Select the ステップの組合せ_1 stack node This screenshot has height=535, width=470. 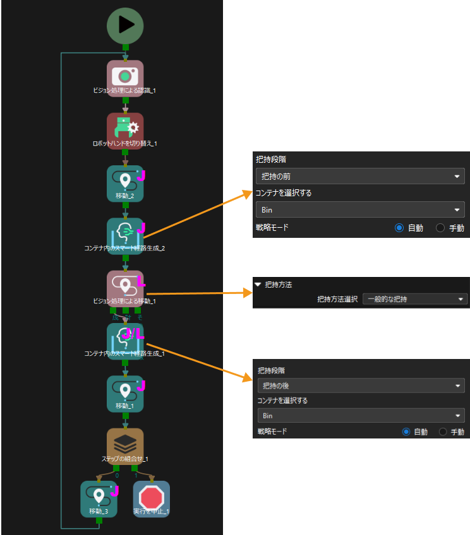point(125,446)
